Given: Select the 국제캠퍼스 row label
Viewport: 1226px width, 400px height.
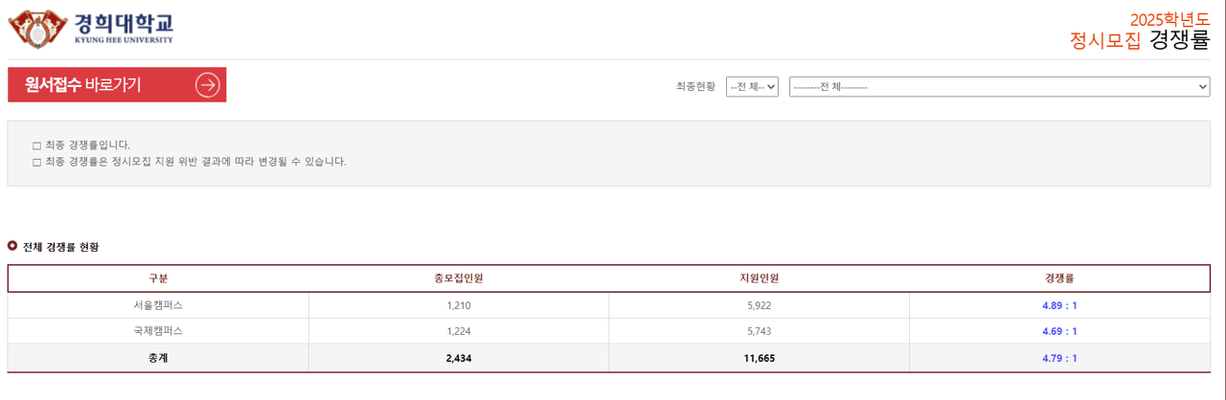Looking at the screenshot, I should click(x=158, y=331).
